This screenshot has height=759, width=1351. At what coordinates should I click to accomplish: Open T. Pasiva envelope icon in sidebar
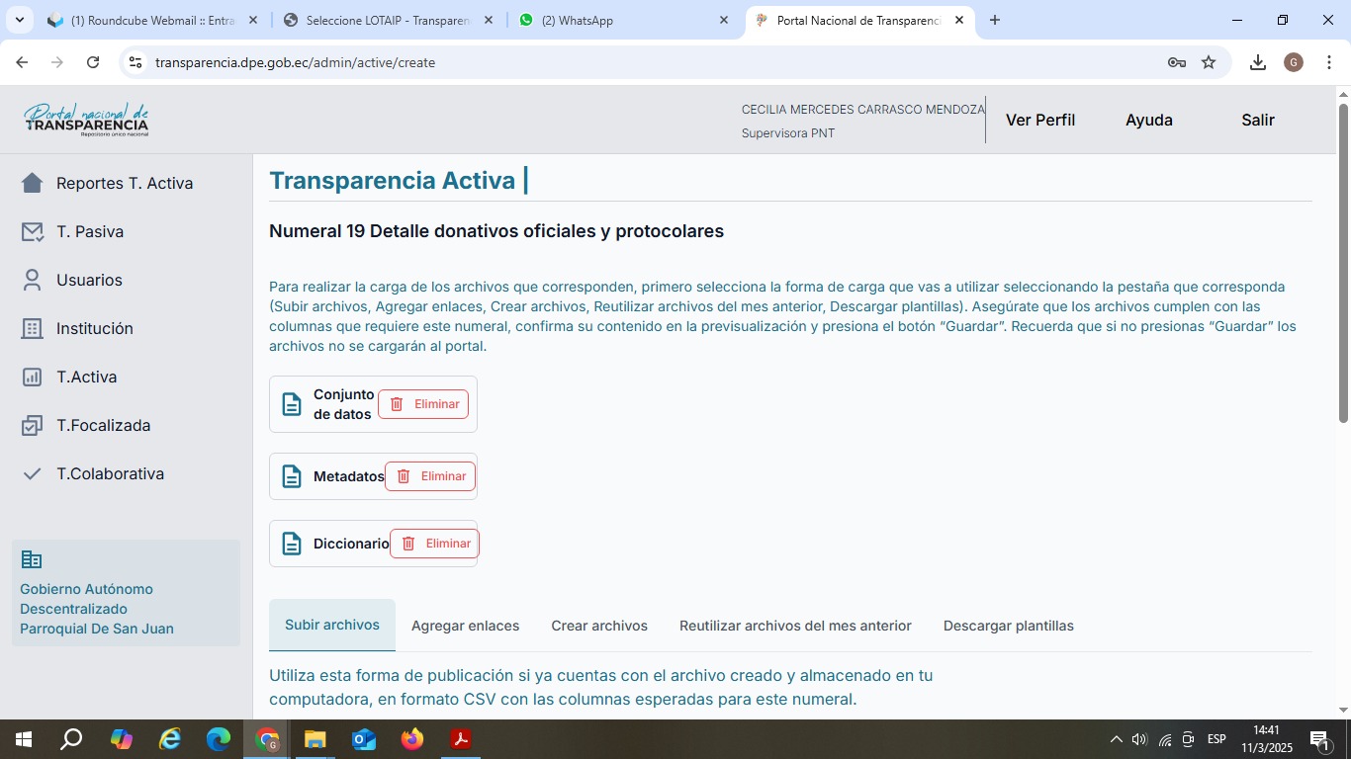[32, 231]
